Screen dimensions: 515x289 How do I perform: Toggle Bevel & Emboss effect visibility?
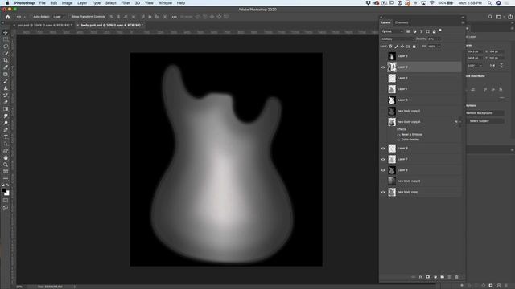pos(398,135)
